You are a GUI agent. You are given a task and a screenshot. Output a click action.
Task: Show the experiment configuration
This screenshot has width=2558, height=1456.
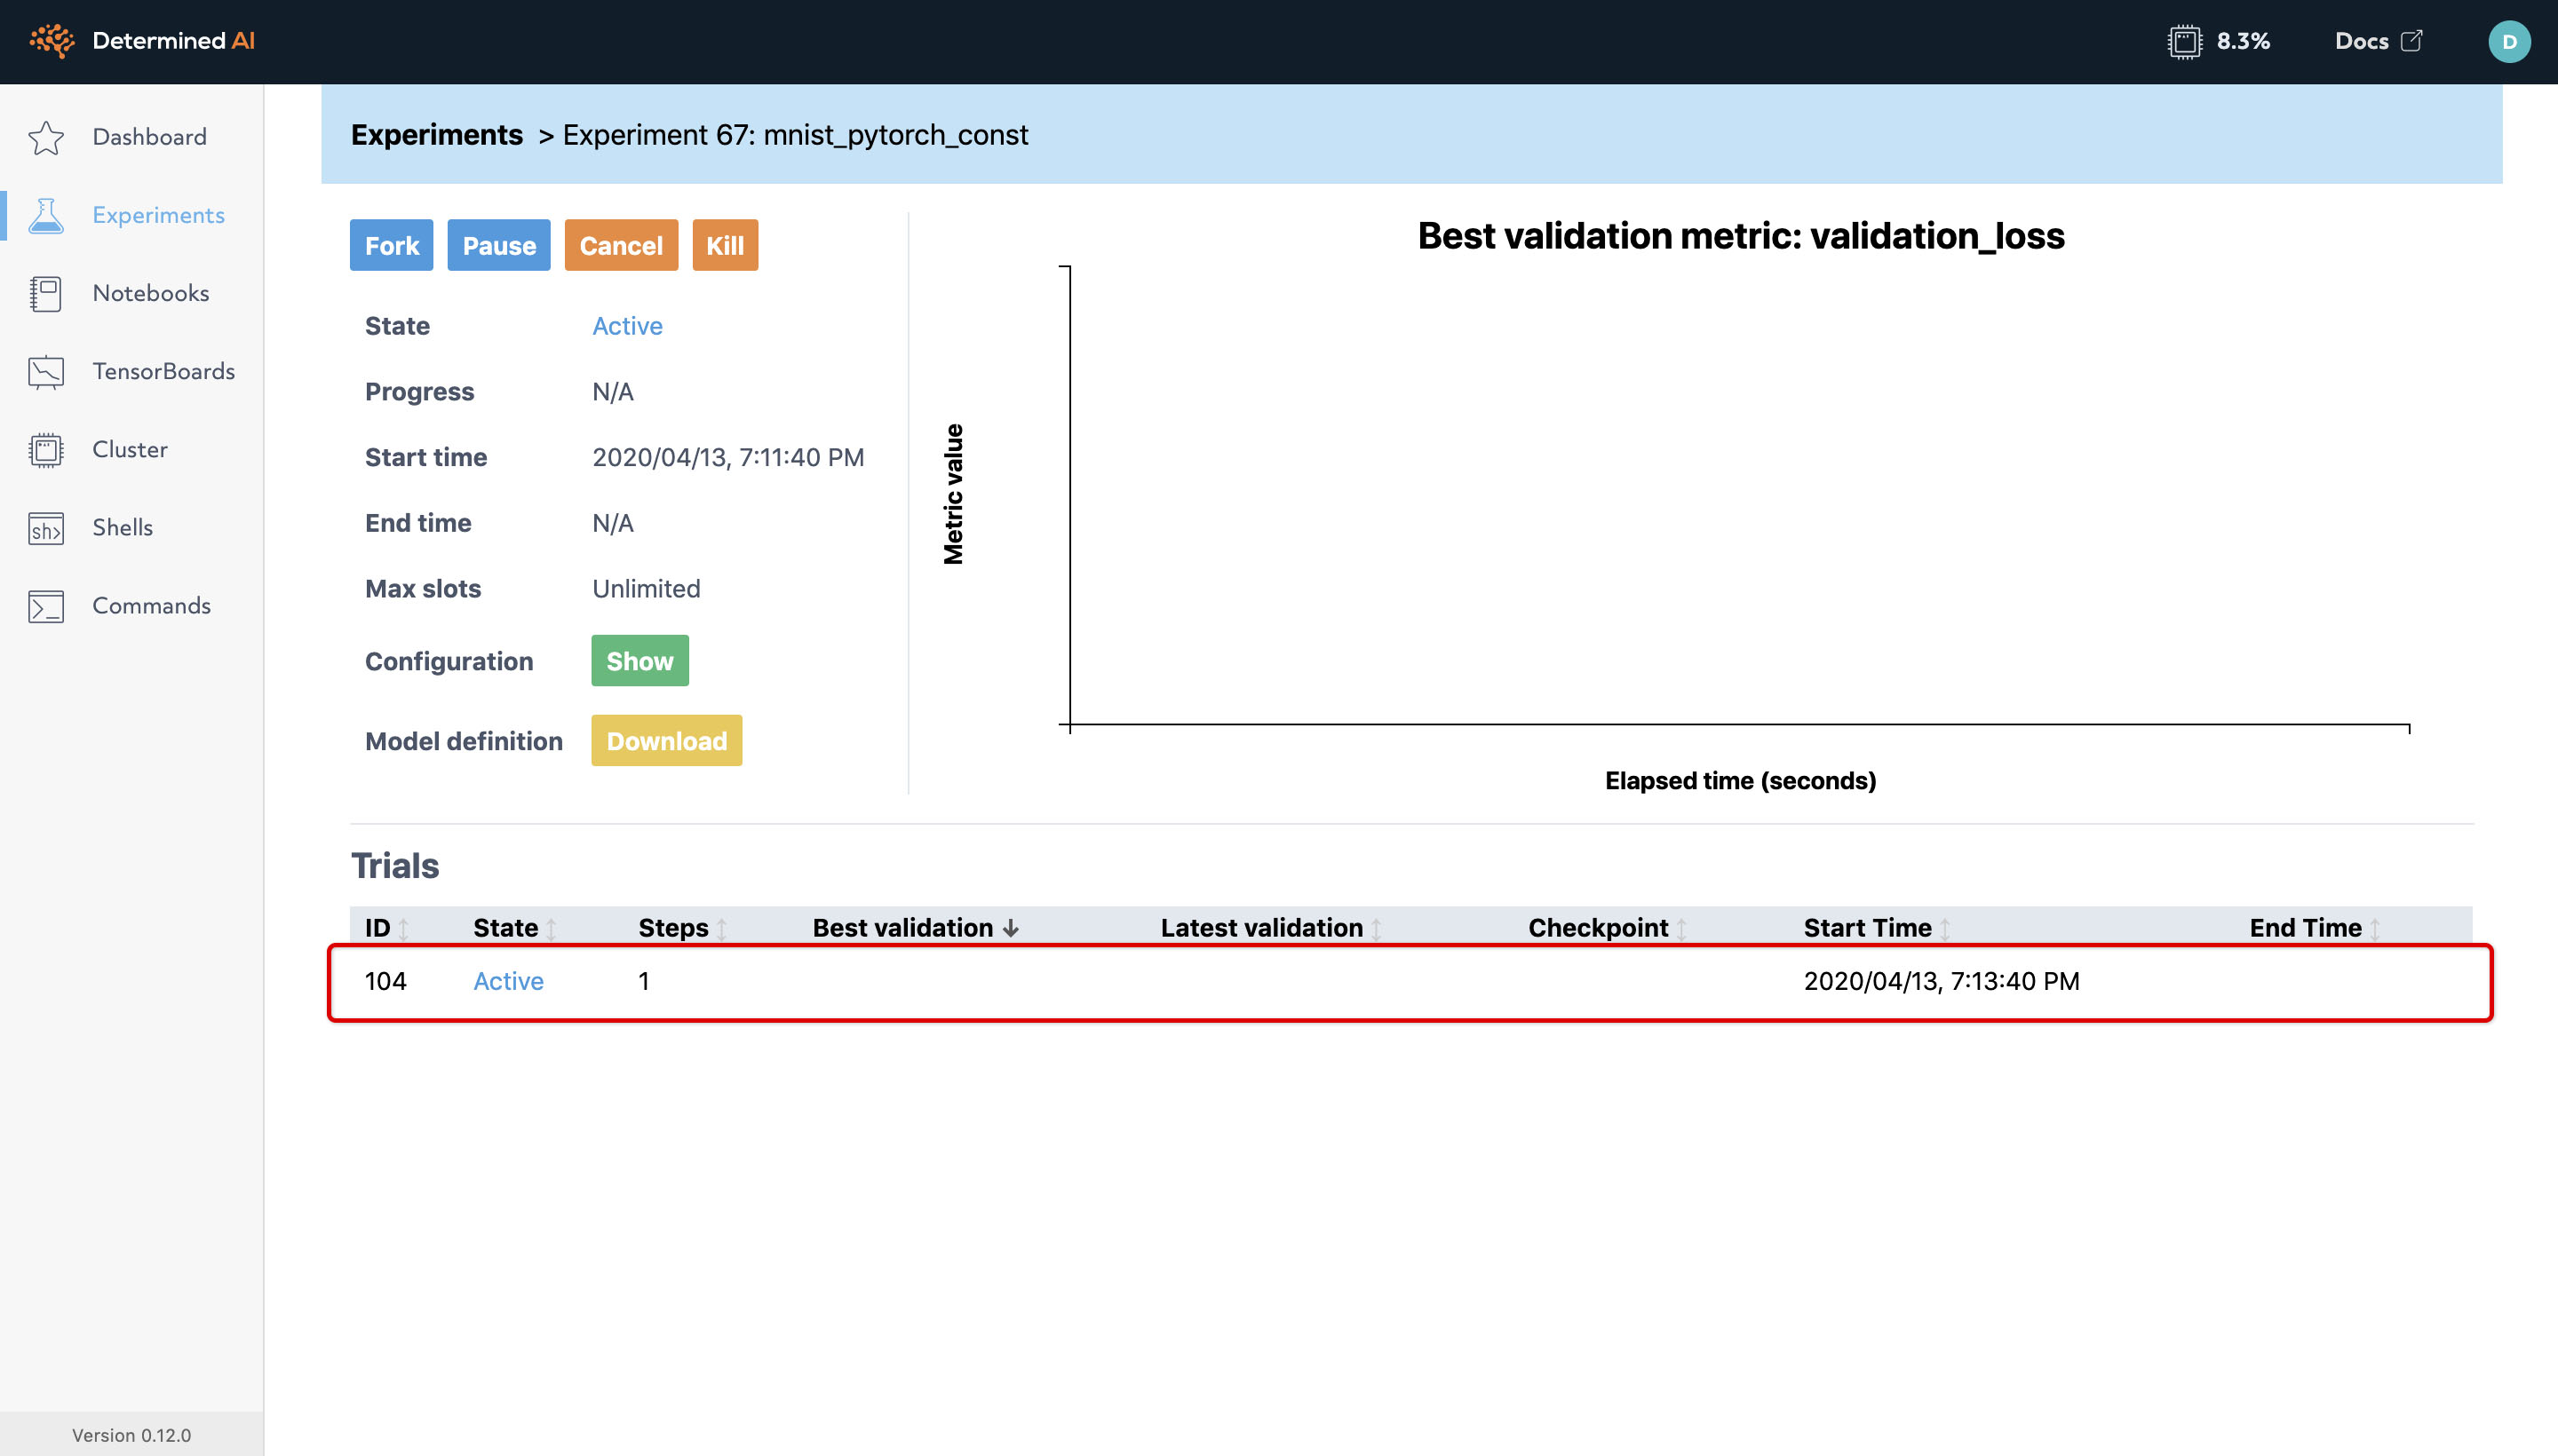click(639, 661)
